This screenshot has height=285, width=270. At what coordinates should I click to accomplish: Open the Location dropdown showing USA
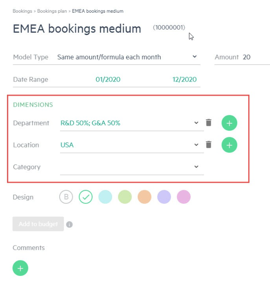(x=132, y=145)
